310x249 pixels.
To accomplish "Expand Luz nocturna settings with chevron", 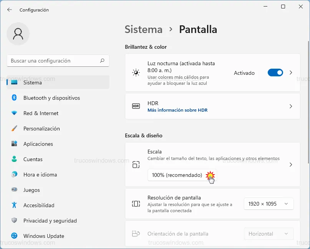I will coord(291,73).
